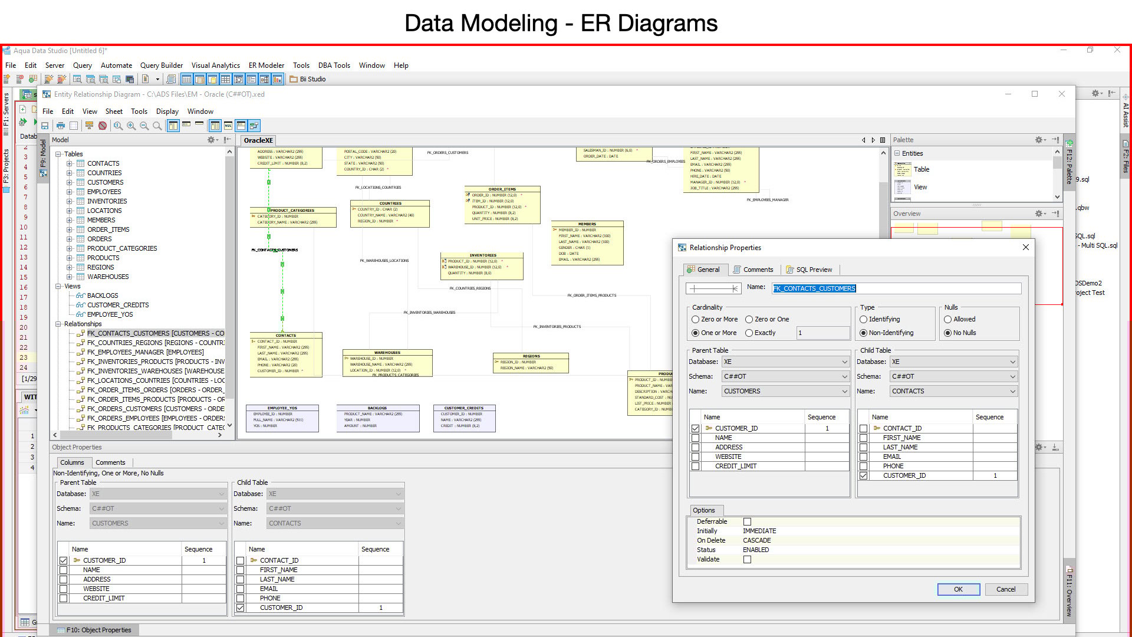The width and height of the screenshot is (1132, 637).
Task: Click the register server icon in main toolbar
Action: click(x=7, y=79)
